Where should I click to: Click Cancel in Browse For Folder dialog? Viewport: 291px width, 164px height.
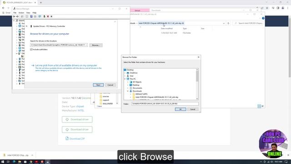click(193, 109)
